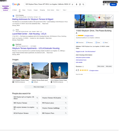120x131 pixels.
Task: Click Accessibility feedback link
Action: 6,9
